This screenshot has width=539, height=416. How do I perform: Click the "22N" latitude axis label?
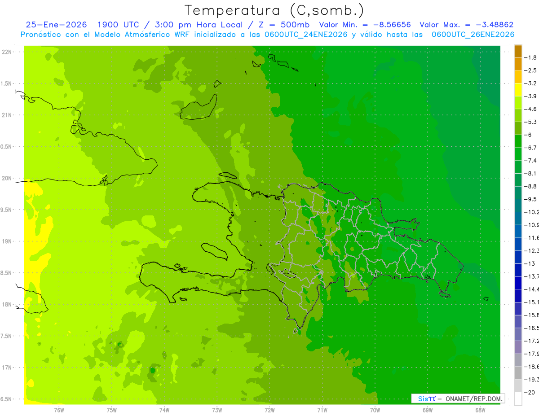tap(7, 52)
